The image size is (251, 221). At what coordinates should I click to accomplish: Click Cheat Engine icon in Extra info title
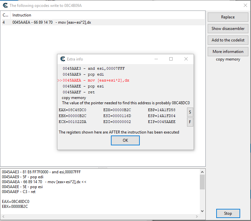[x=62, y=59]
